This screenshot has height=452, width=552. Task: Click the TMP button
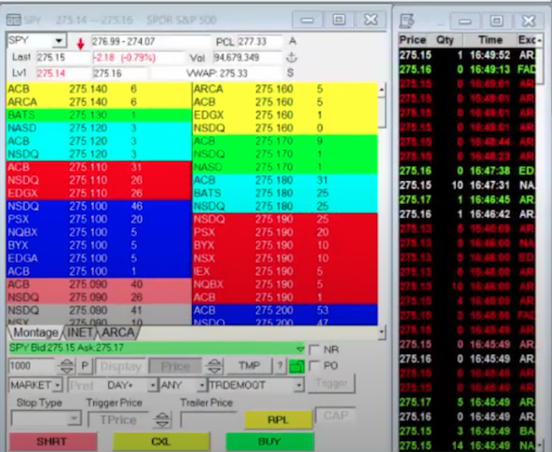coord(249,366)
